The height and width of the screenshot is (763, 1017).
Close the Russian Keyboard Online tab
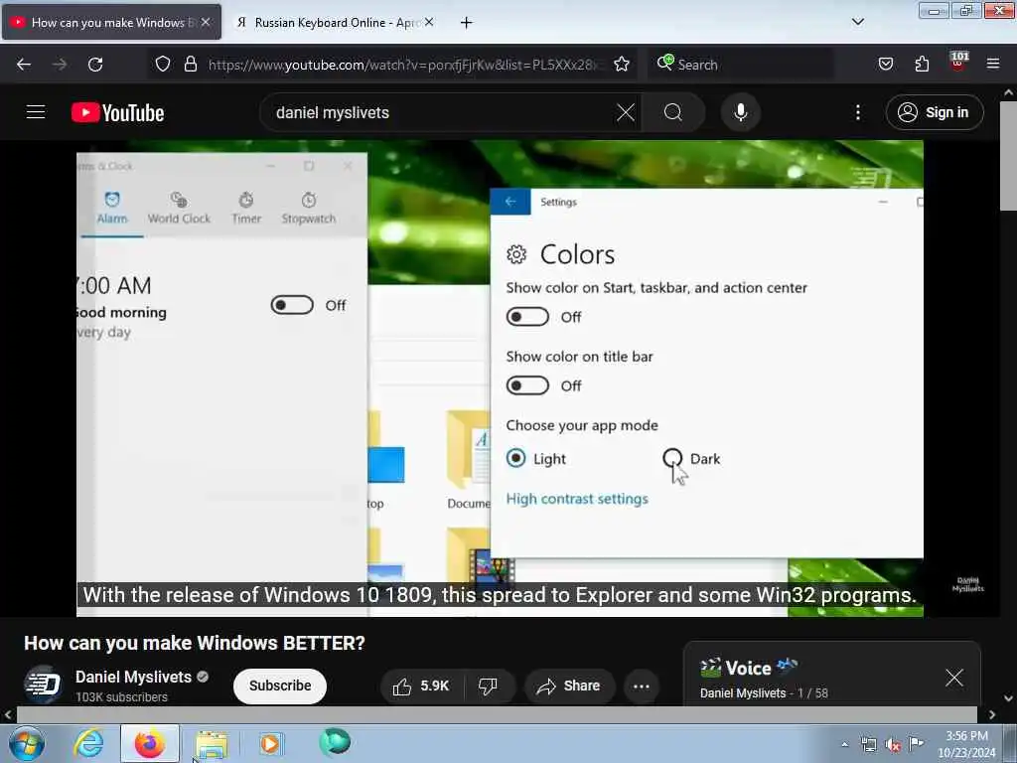point(429,22)
